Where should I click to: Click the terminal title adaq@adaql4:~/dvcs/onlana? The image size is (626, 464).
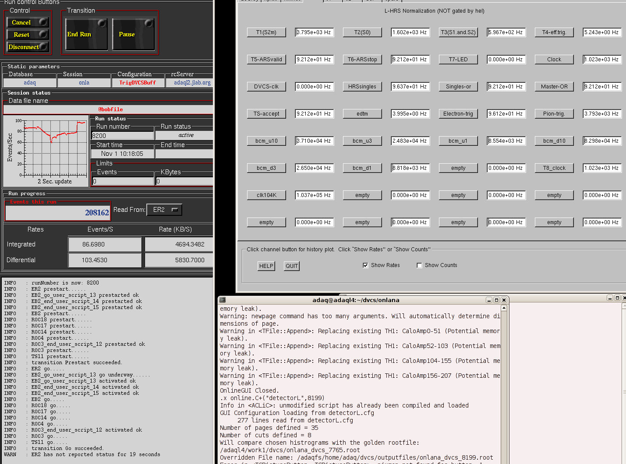point(356,300)
